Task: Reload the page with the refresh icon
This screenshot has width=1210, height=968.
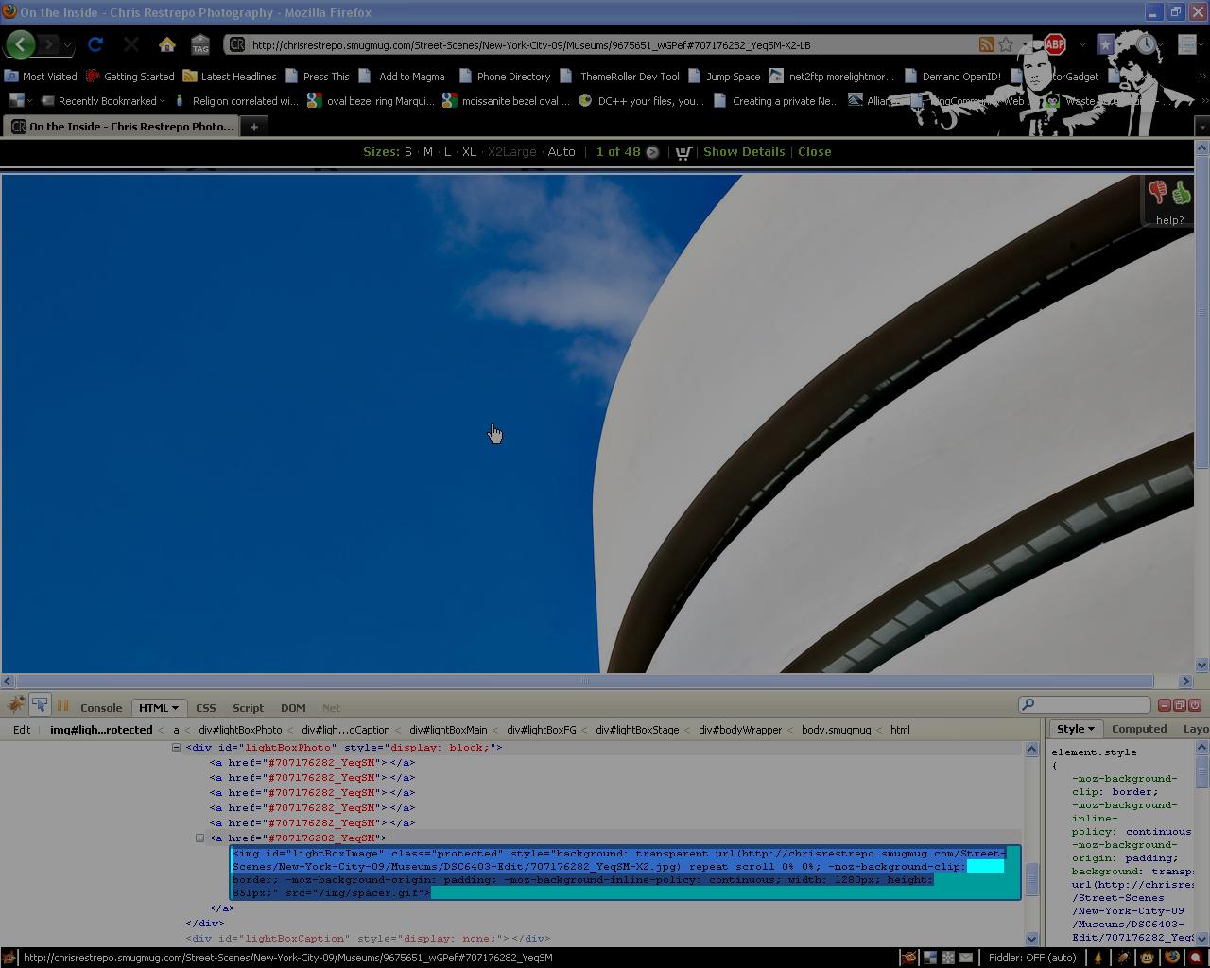Action: point(95,44)
